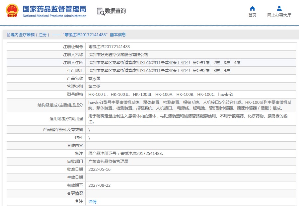This screenshot has width=299, height=206.
Task: Click the 产品名称 label
Action: pos(75,79)
